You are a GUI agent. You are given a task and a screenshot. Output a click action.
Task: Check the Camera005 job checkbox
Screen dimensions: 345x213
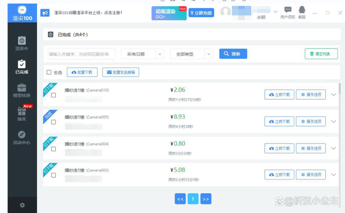click(53, 122)
